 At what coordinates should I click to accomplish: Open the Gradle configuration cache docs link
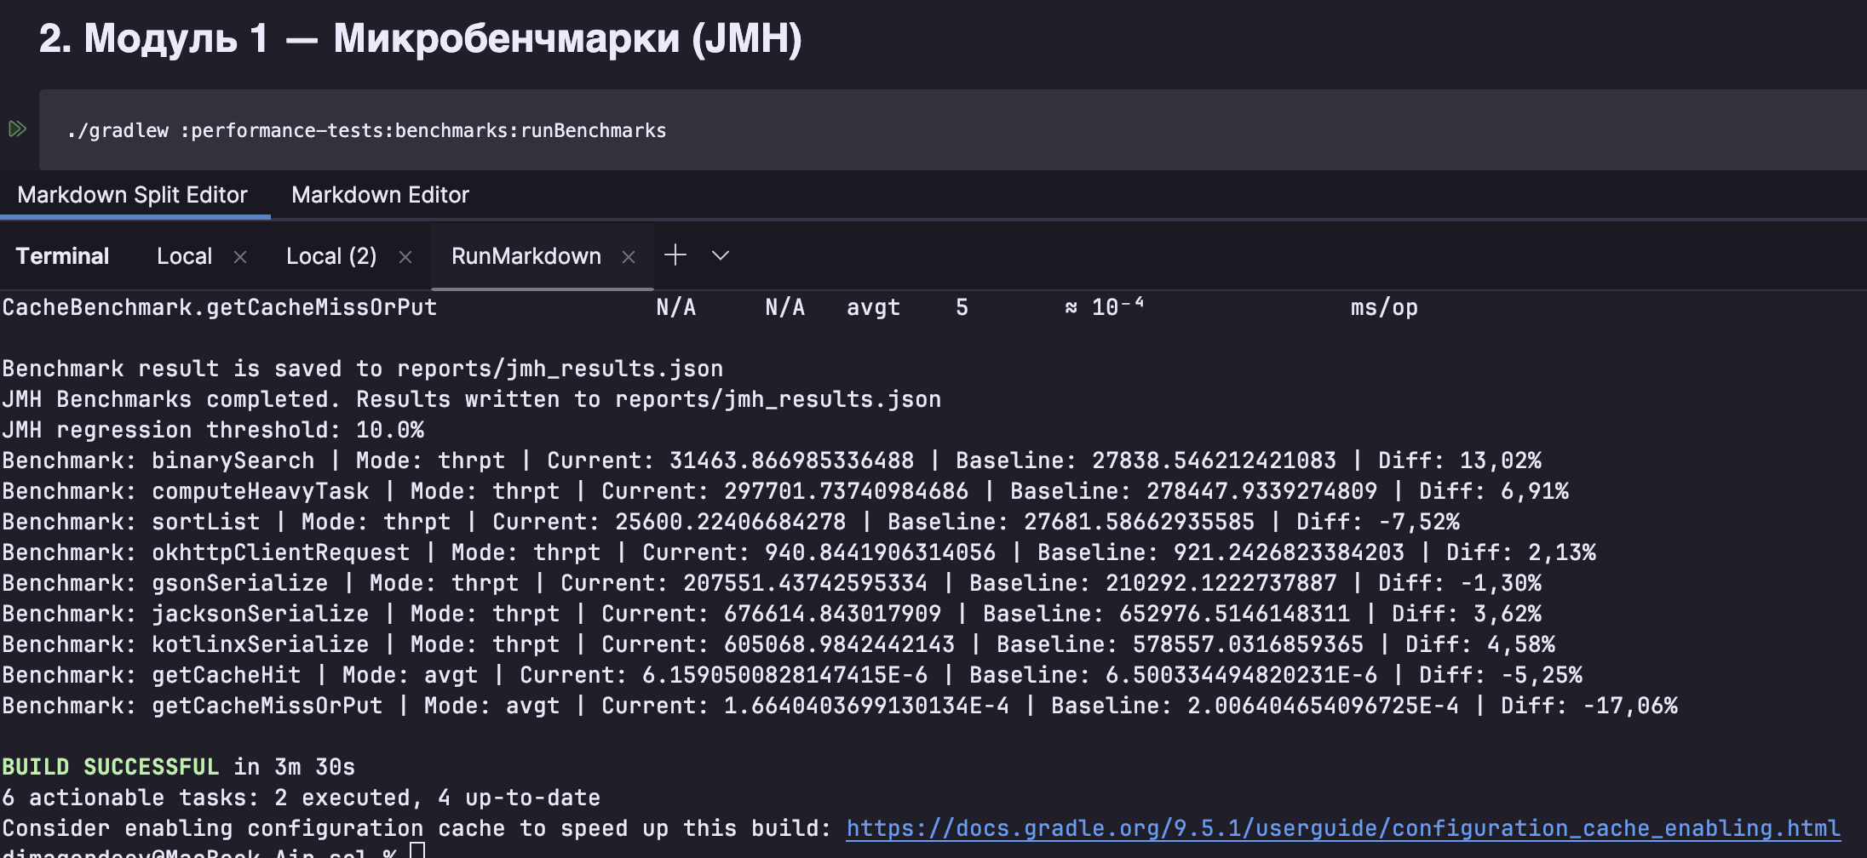[x=1343, y=828]
